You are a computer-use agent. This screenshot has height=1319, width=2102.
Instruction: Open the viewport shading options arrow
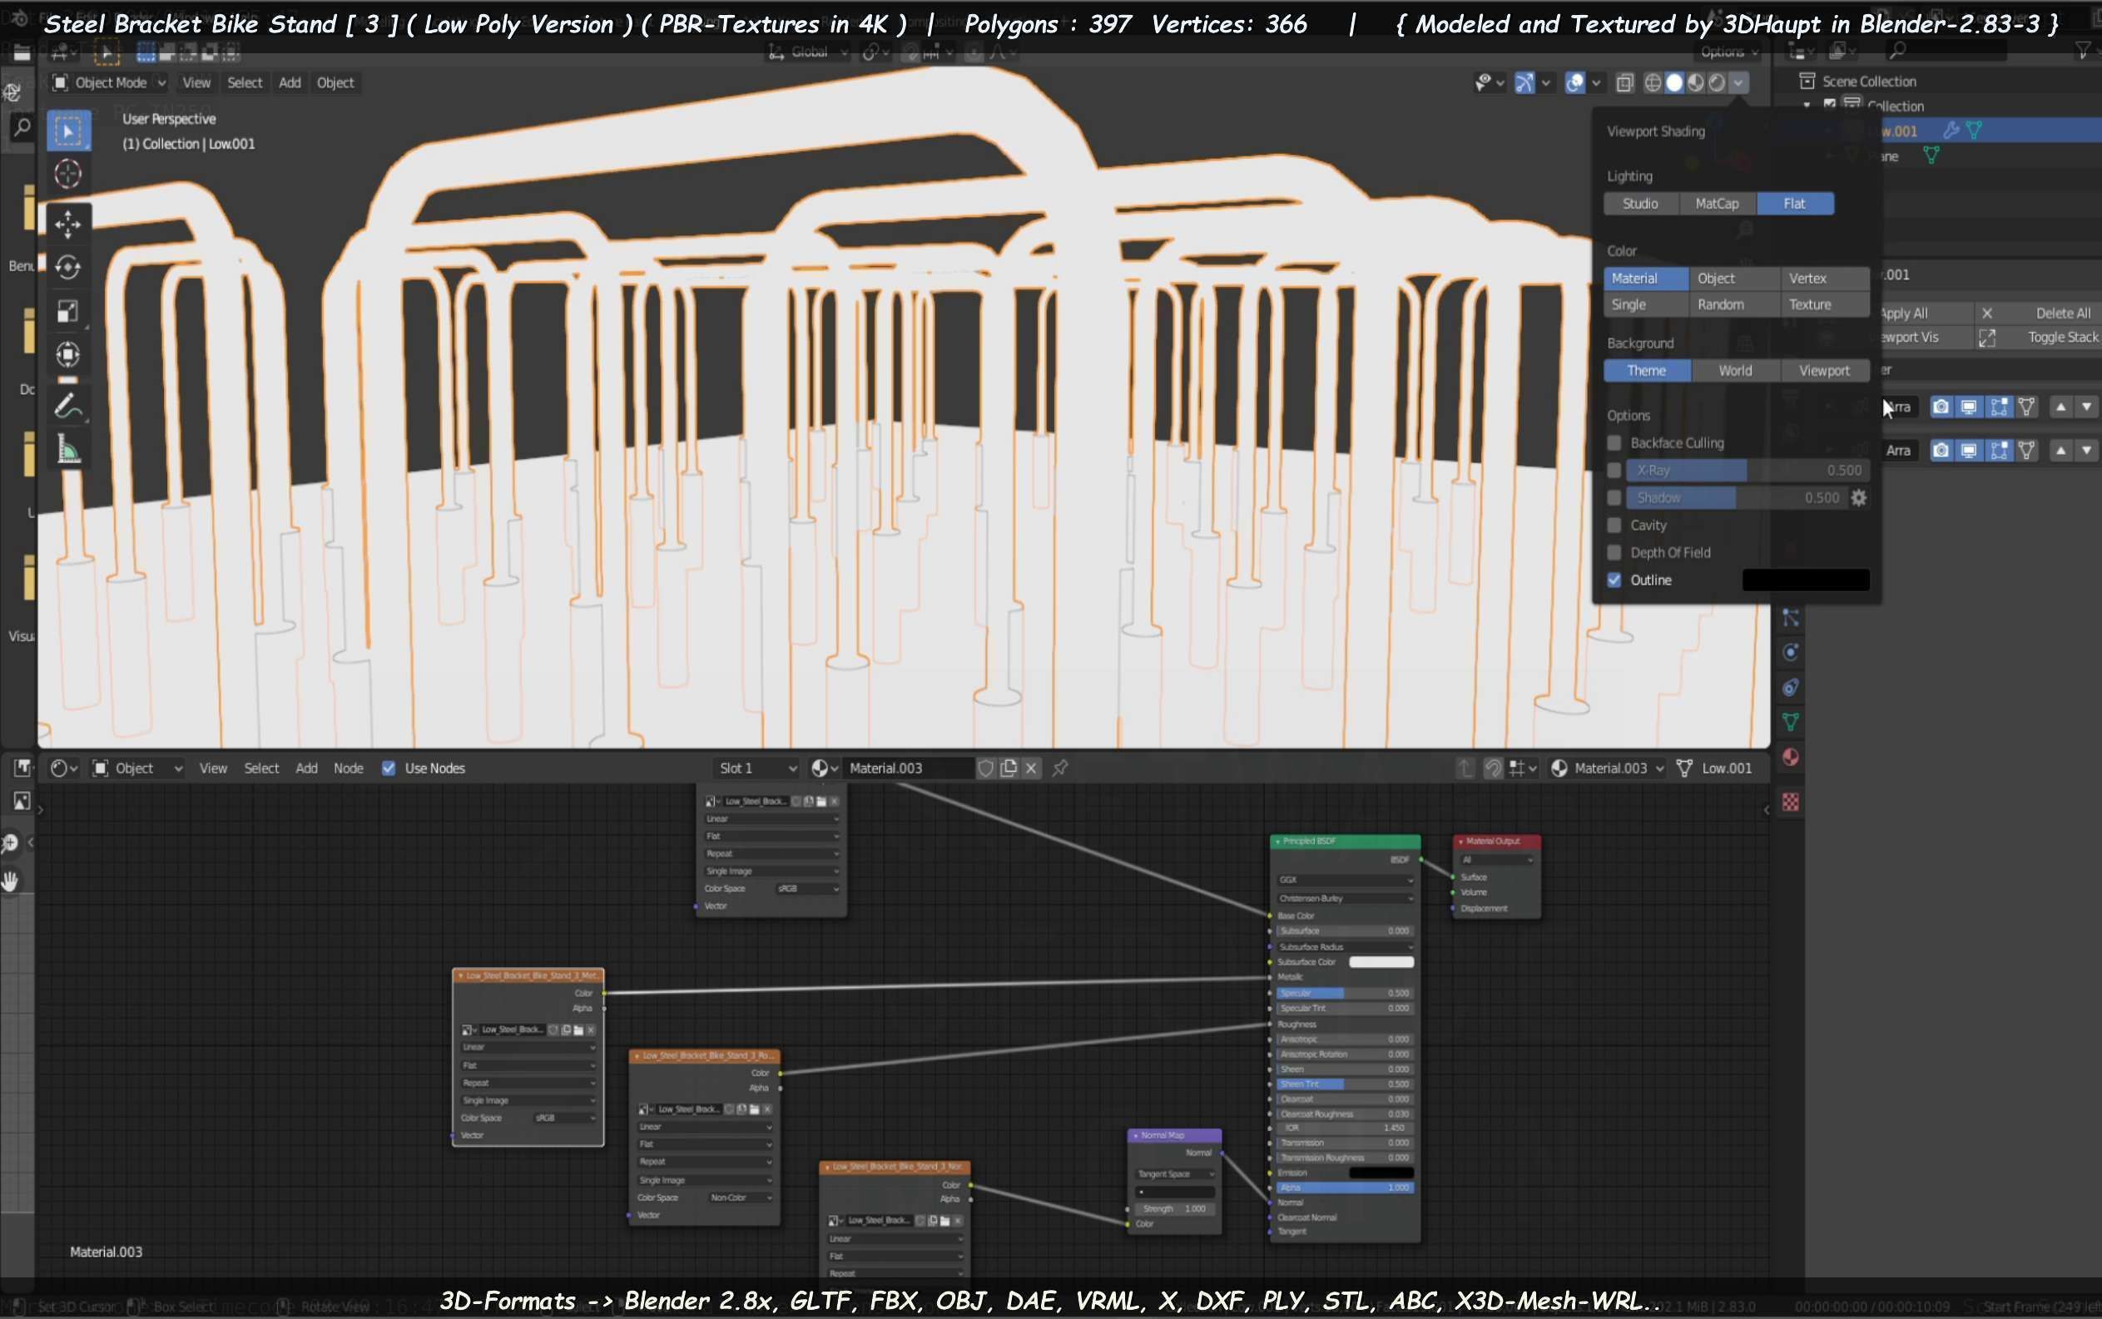1739,82
